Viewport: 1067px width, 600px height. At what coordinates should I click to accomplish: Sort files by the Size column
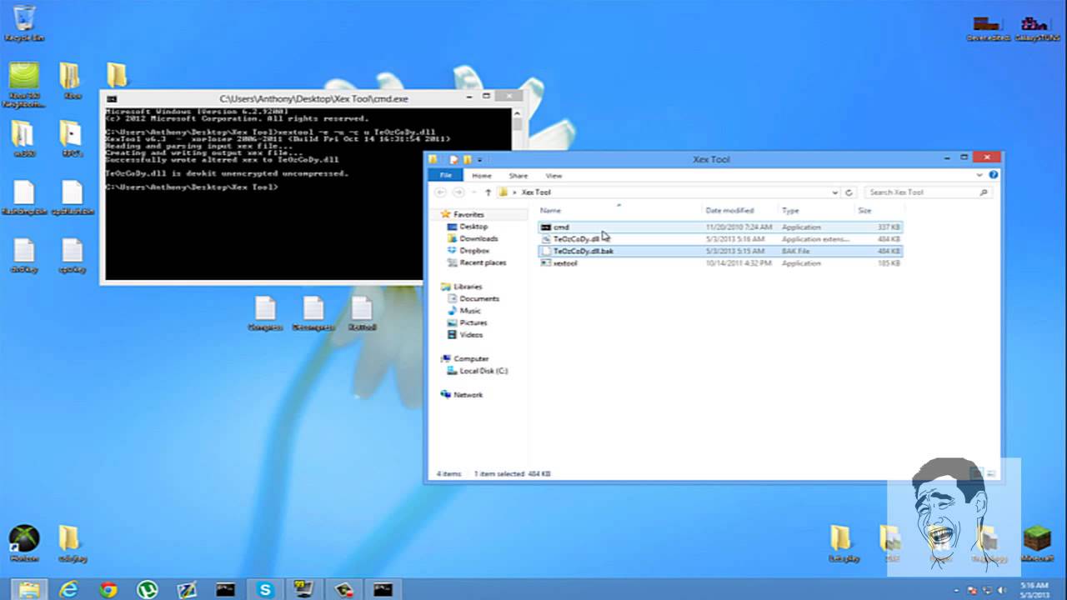pyautogui.click(x=878, y=211)
